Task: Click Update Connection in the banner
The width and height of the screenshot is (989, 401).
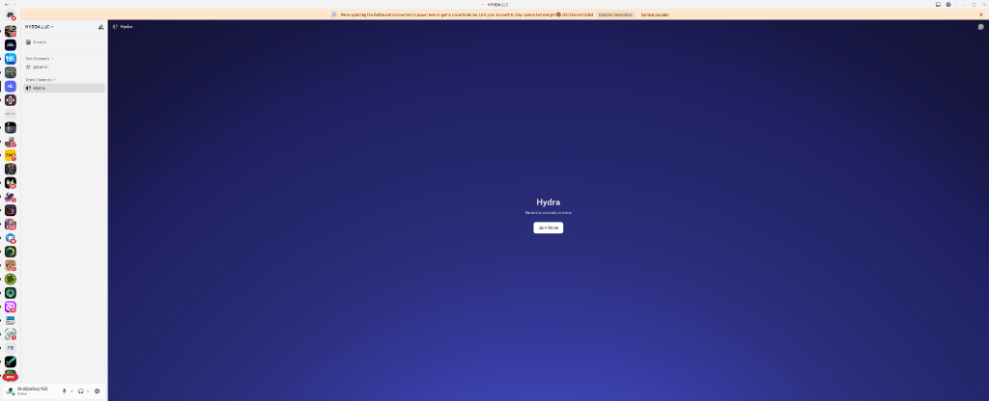Action: pos(615,14)
